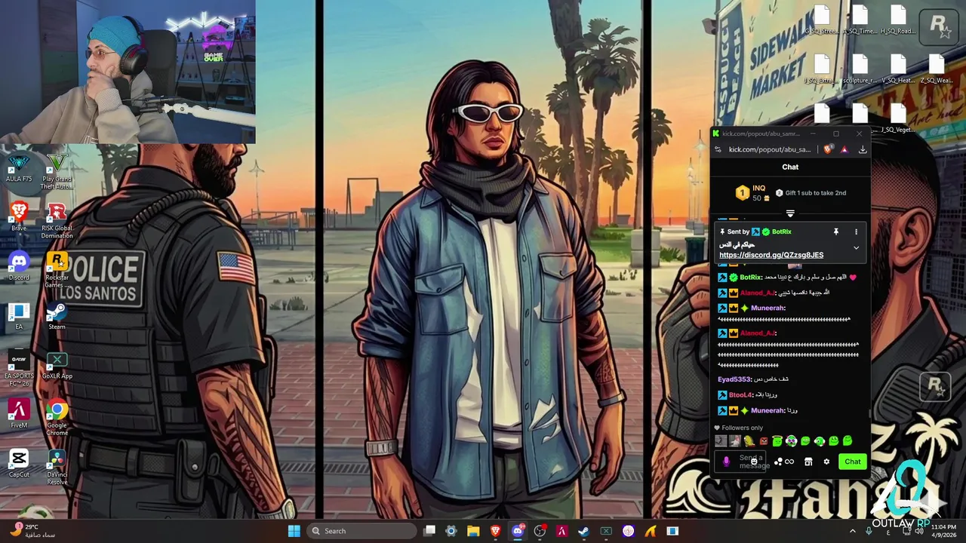Open the AULA F75 desktop shortcut
This screenshot has width=966, height=543.
19,167
